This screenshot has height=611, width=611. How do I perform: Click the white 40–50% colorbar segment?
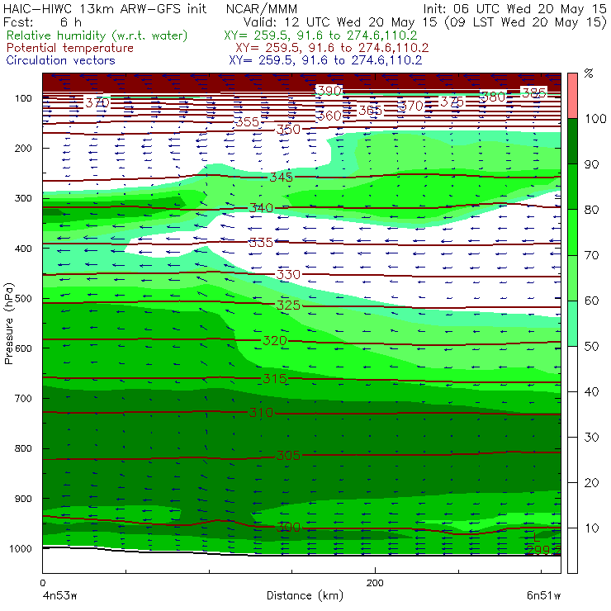click(x=572, y=369)
